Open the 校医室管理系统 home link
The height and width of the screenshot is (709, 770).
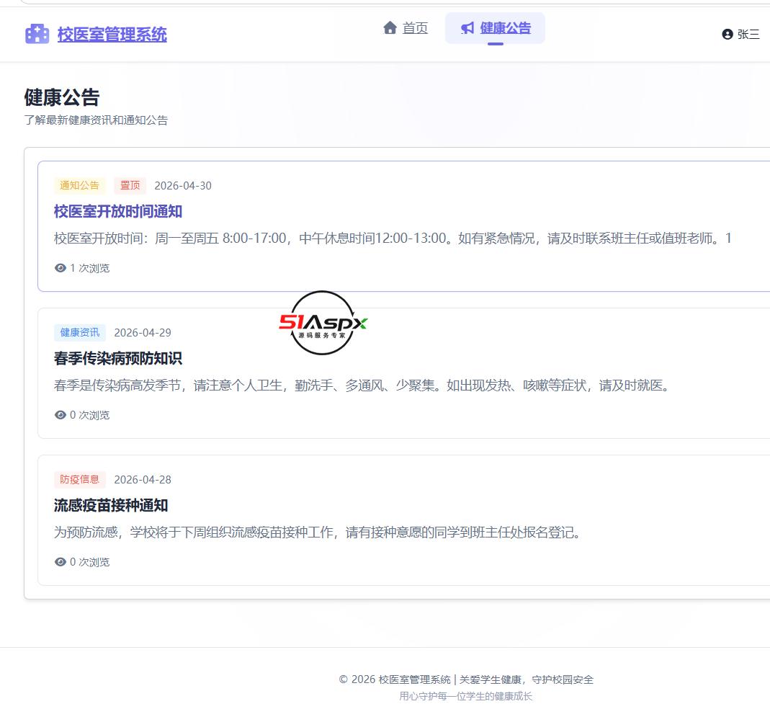pos(112,35)
